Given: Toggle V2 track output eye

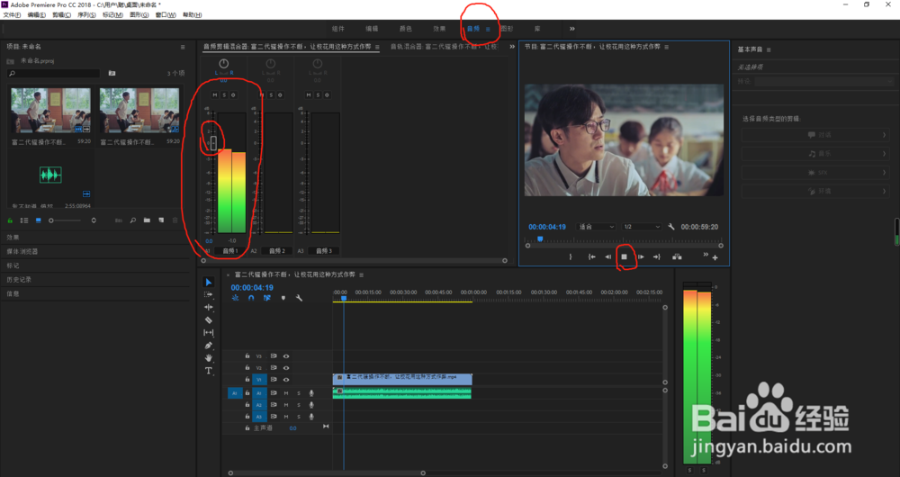Looking at the screenshot, I should tap(286, 368).
